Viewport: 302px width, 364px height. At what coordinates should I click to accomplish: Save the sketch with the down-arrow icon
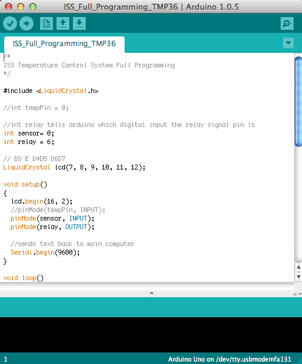tap(79, 23)
